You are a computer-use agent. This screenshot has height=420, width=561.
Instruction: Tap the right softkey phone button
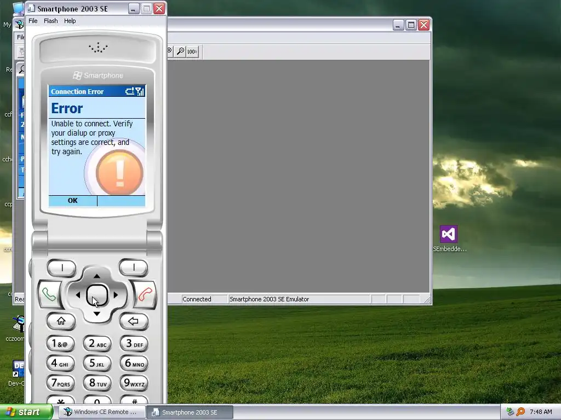134,267
